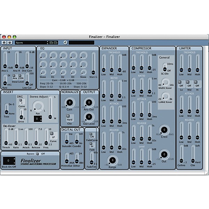The image size is (209, 209).
Task: Click the FadeTime slider handle
Action: click(x=92, y=162)
